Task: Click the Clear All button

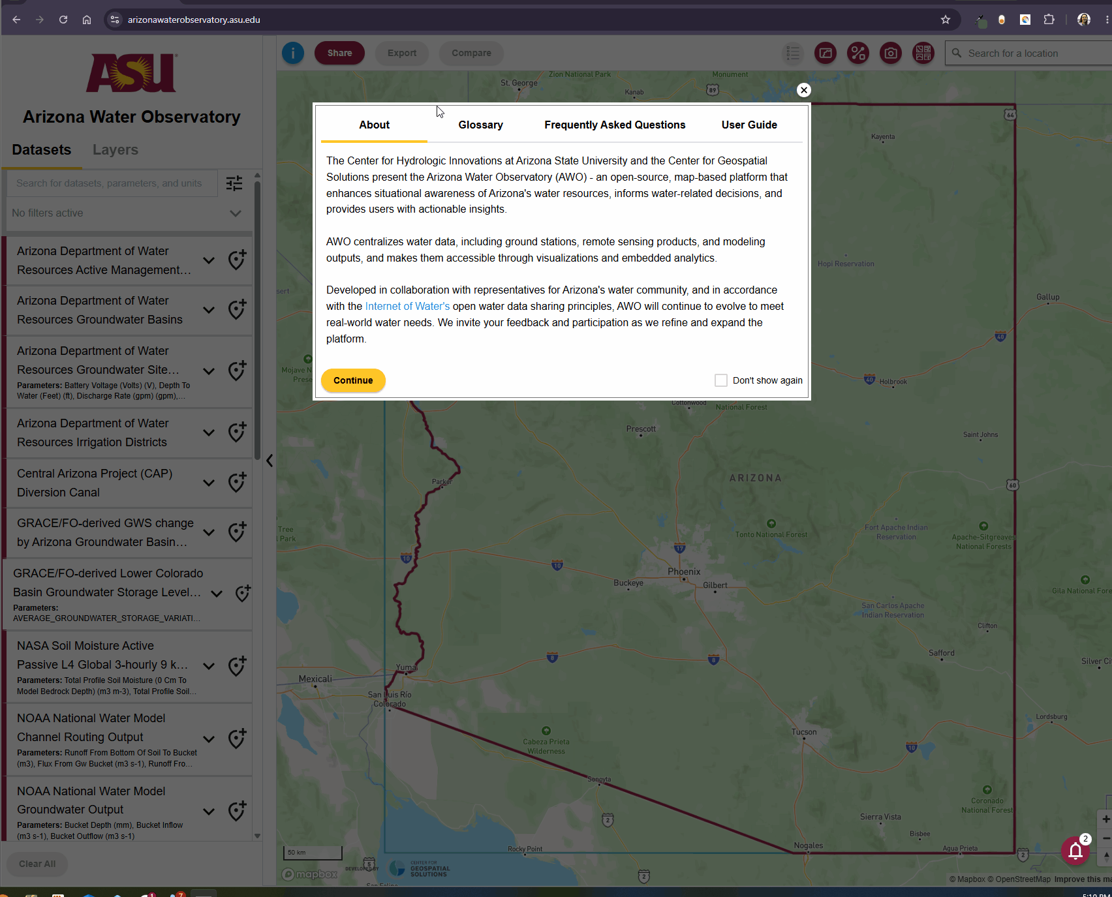Action: [37, 864]
